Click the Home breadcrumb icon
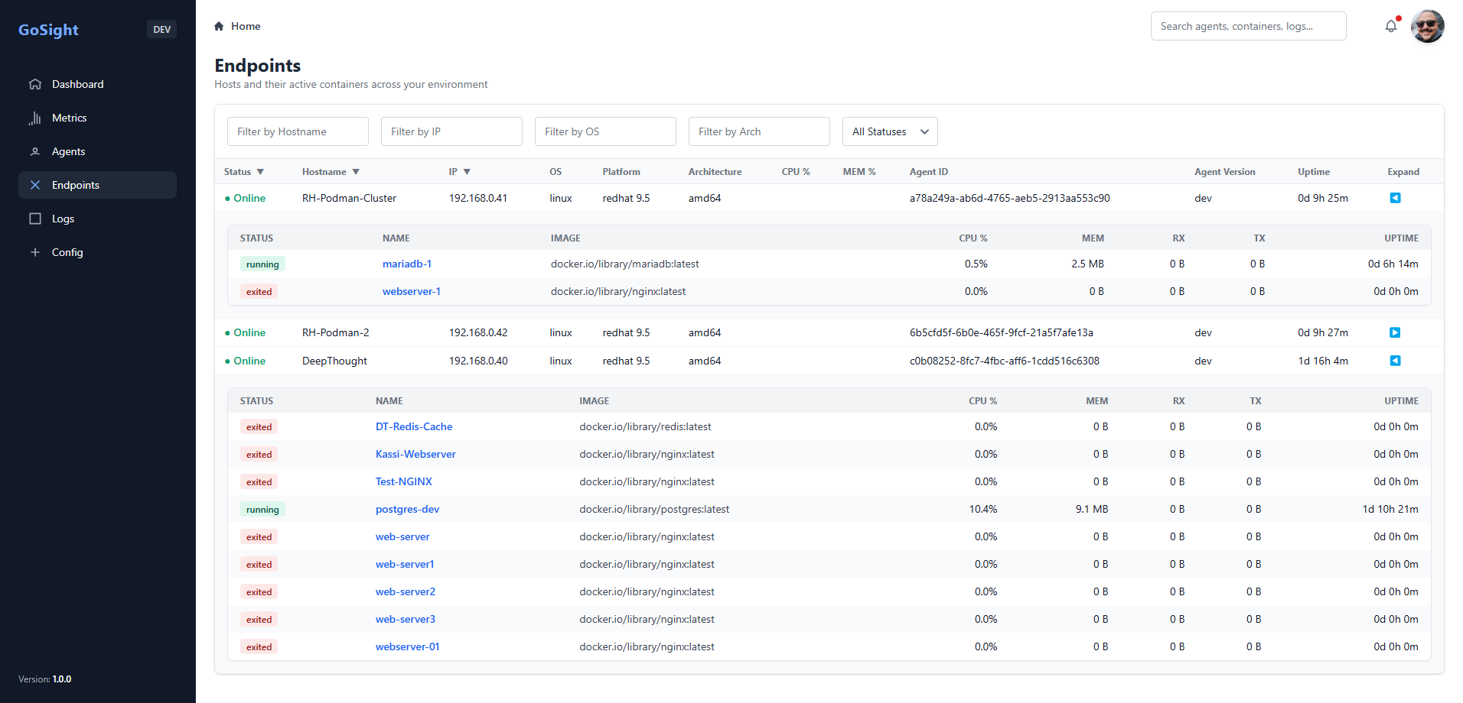 point(219,26)
